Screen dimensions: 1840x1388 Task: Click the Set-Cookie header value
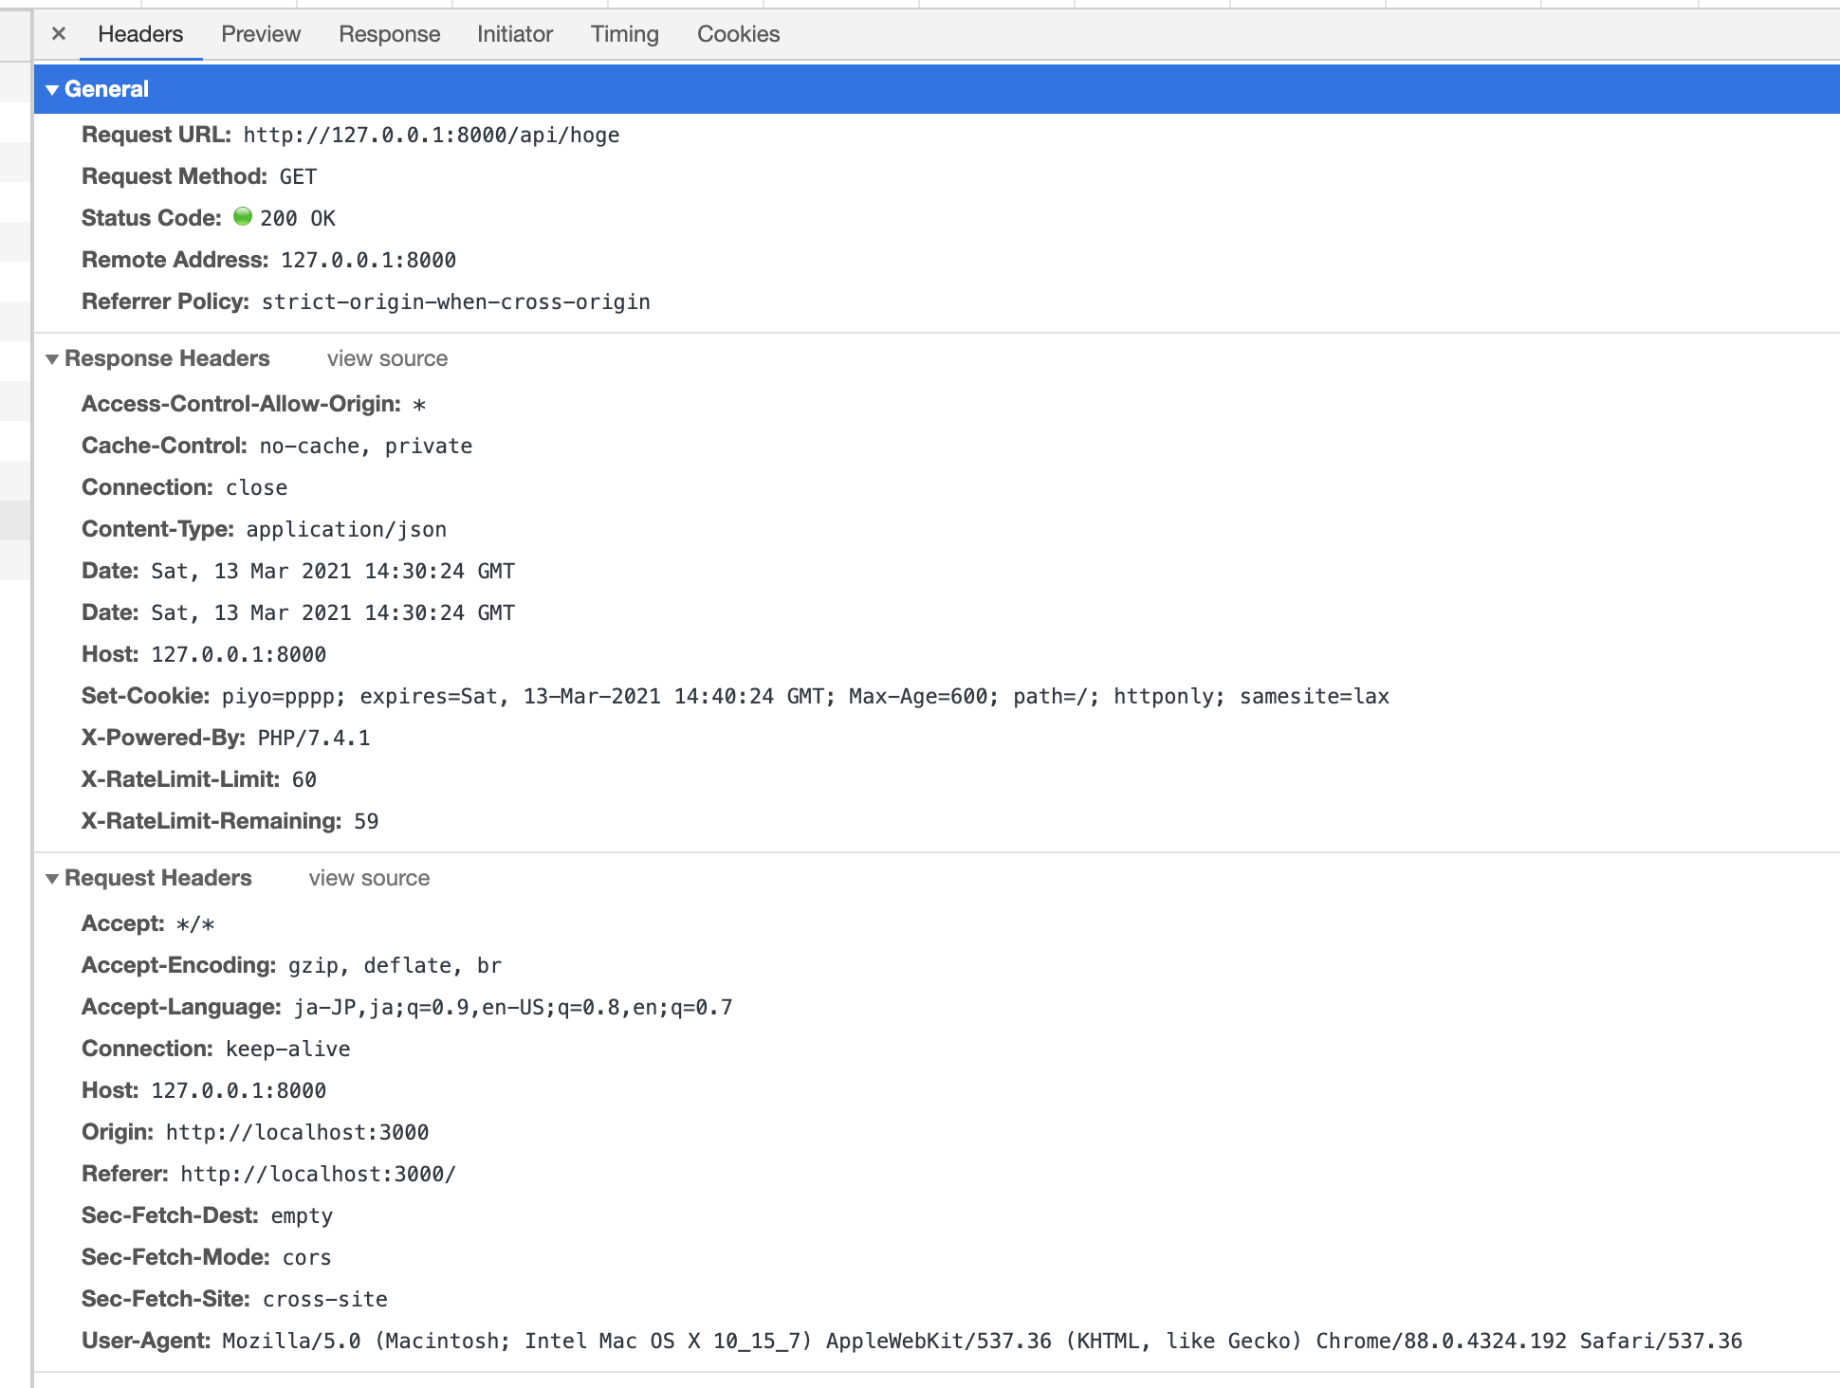click(804, 696)
